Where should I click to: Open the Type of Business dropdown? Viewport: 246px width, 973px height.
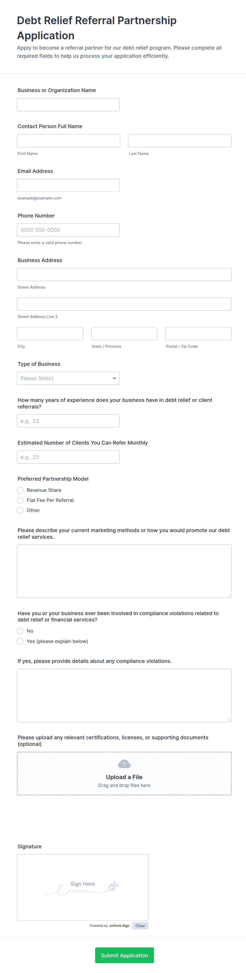[68, 378]
